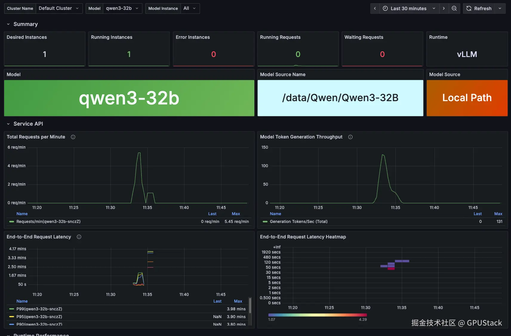Sort requests legend by Last column
This screenshot has width=511, height=336.
[x=212, y=214]
